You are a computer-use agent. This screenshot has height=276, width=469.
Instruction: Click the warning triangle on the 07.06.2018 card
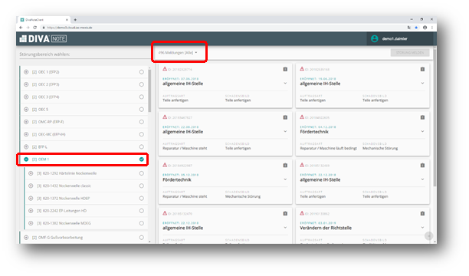[x=165, y=69]
